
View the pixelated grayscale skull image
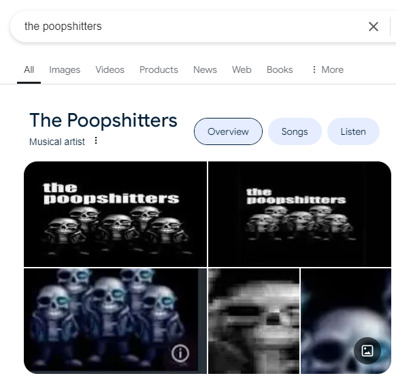pyautogui.click(x=254, y=321)
